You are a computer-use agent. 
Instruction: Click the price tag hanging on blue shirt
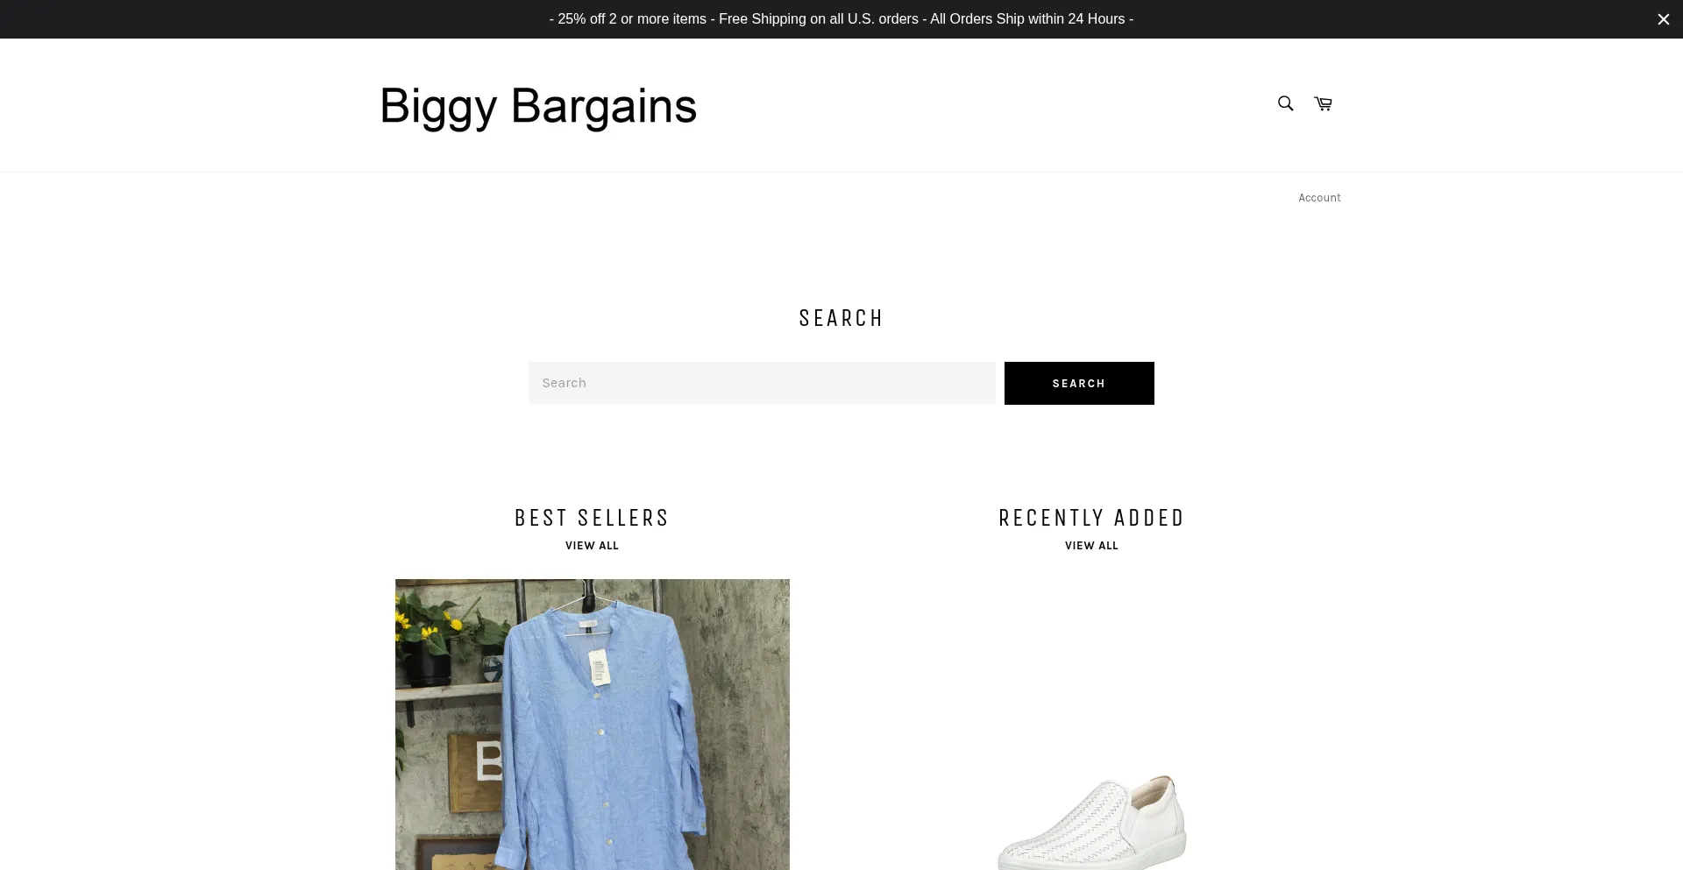(600, 668)
